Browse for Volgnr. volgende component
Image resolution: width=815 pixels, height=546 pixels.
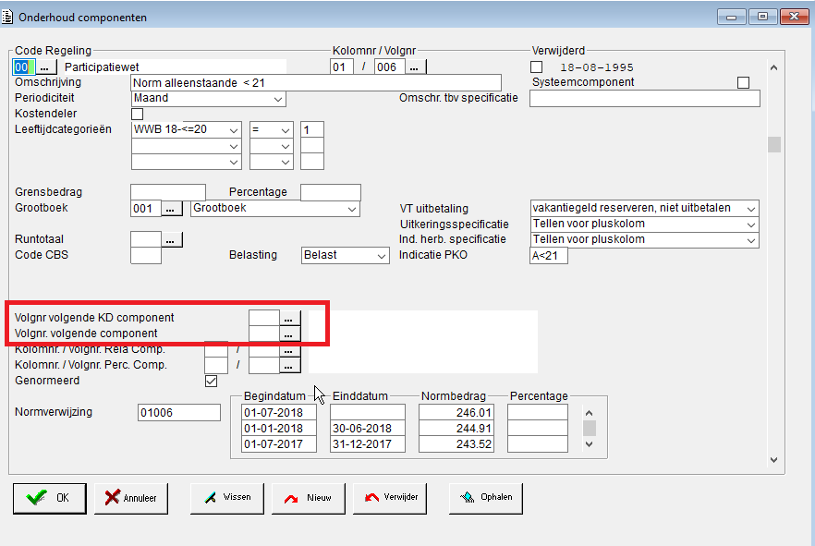coord(289,334)
